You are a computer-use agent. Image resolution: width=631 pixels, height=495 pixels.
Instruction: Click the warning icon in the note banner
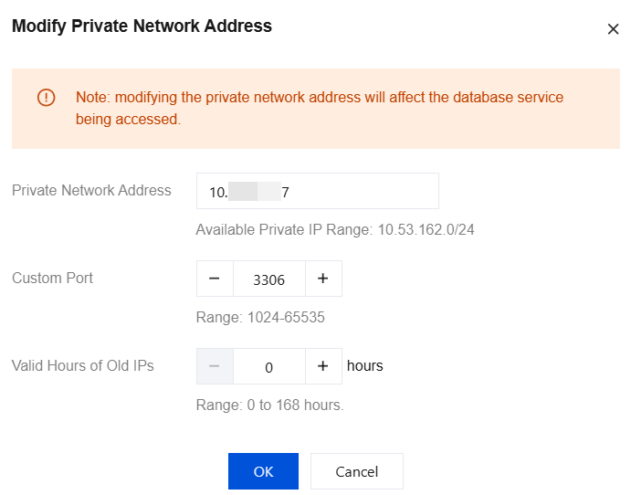tap(46, 98)
